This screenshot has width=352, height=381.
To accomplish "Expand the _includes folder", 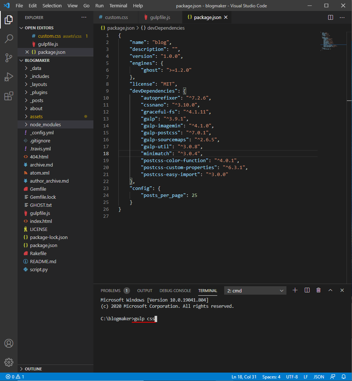I will [55, 76].
